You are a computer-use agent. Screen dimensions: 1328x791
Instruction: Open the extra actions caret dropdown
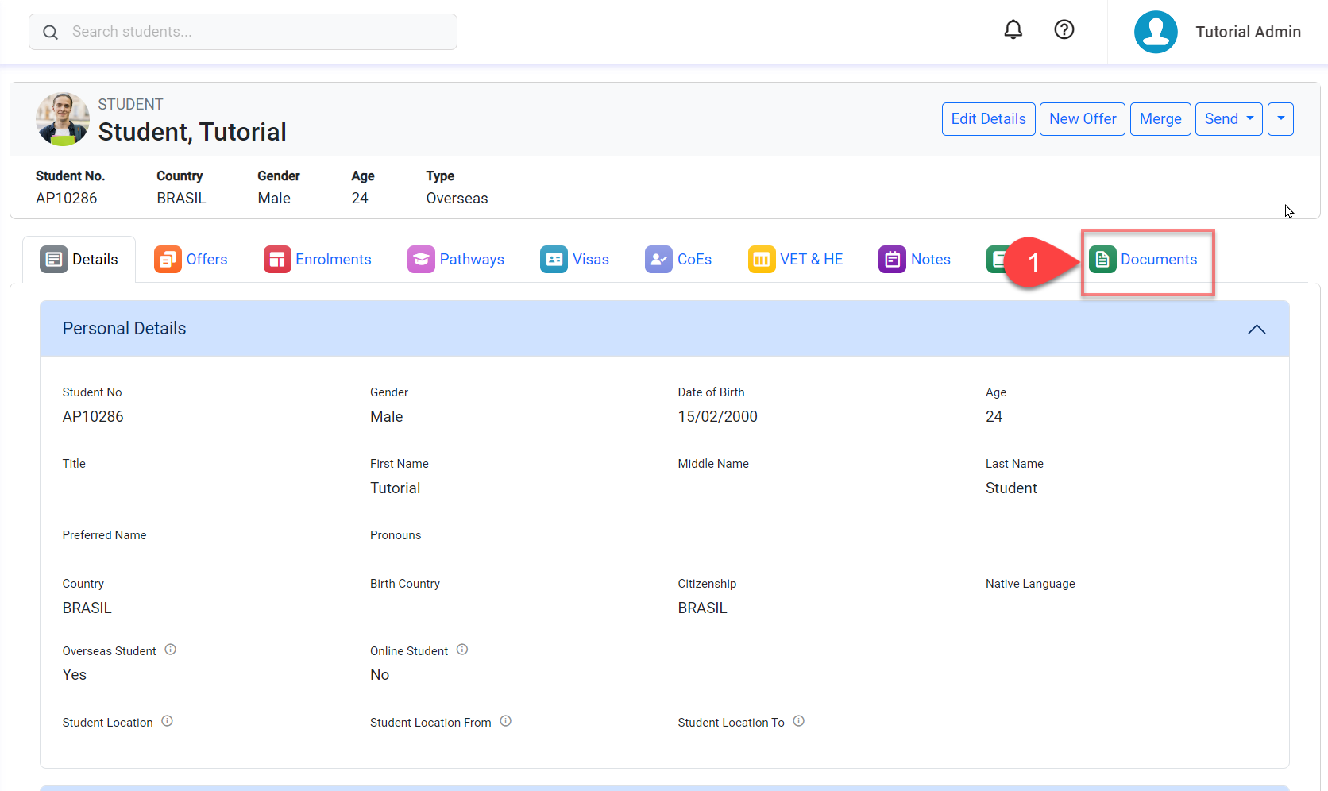(x=1280, y=119)
